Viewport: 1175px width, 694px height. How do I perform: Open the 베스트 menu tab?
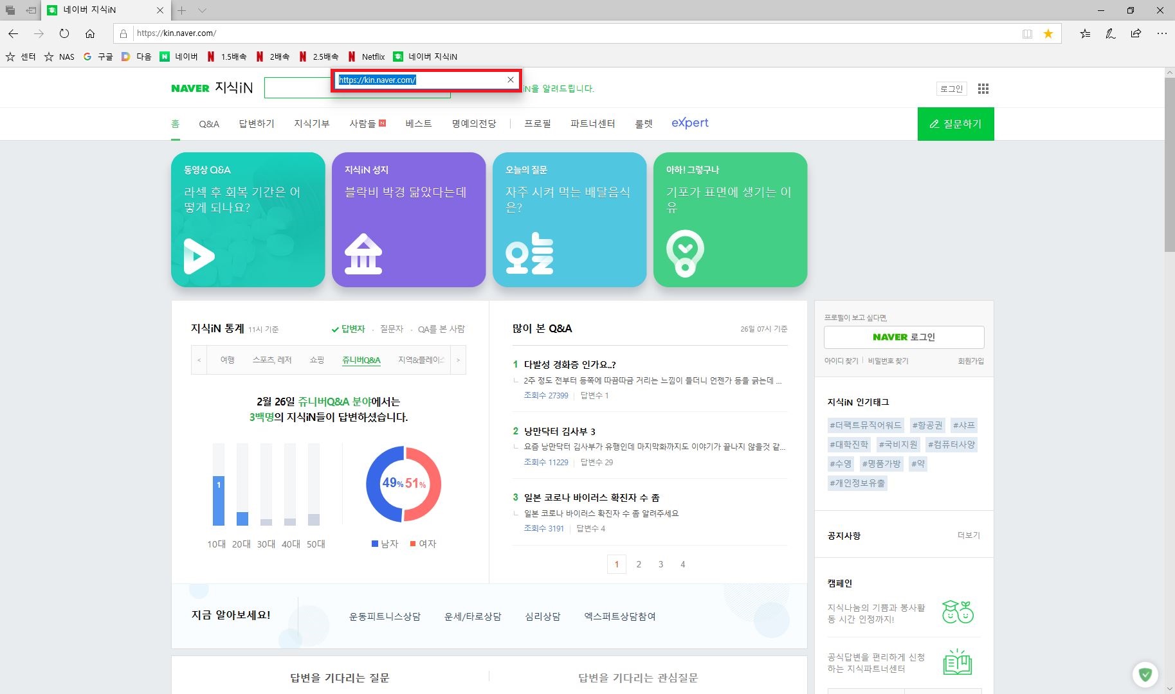click(x=419, y=124)
